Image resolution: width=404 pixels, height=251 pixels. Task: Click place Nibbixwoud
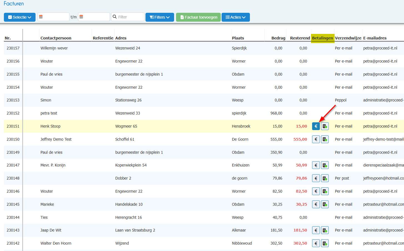point(242,243)
